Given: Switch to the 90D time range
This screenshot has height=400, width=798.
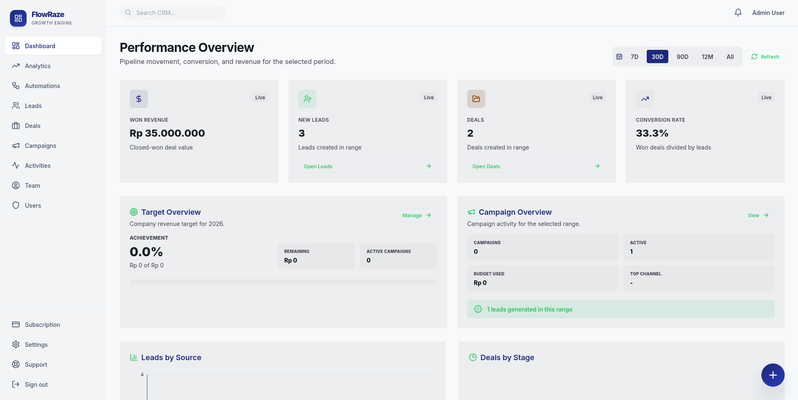Looking at the screenshot, I should click(682, 56).
